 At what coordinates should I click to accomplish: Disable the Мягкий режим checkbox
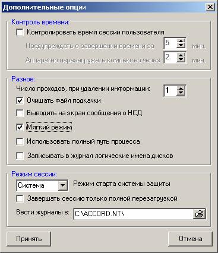(20, 127)
